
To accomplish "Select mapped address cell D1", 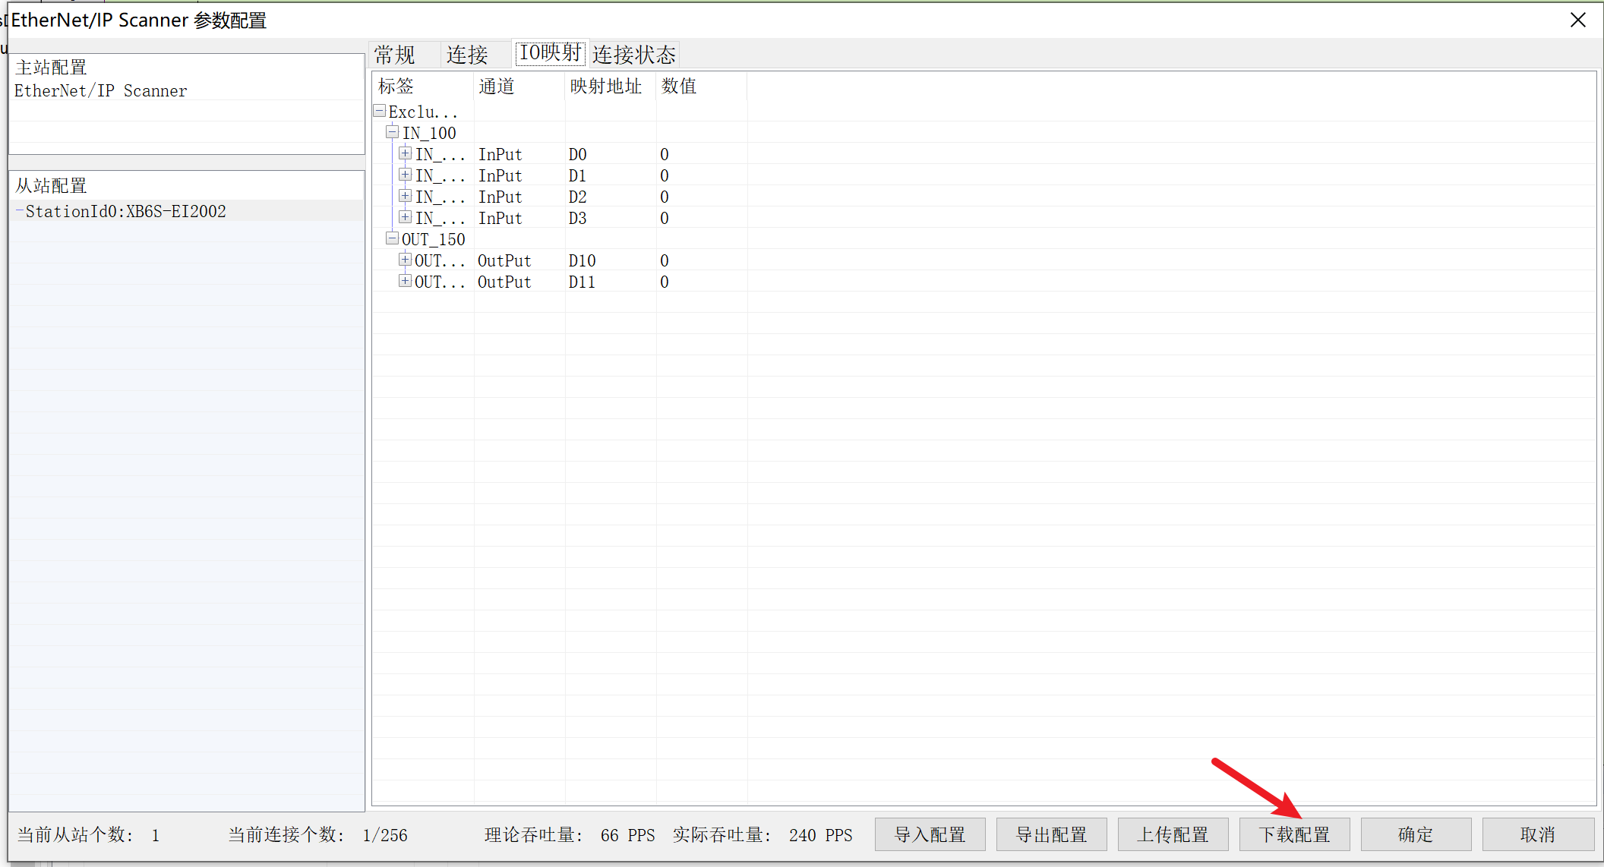I will pyautogui.click(x=578, y=175).
